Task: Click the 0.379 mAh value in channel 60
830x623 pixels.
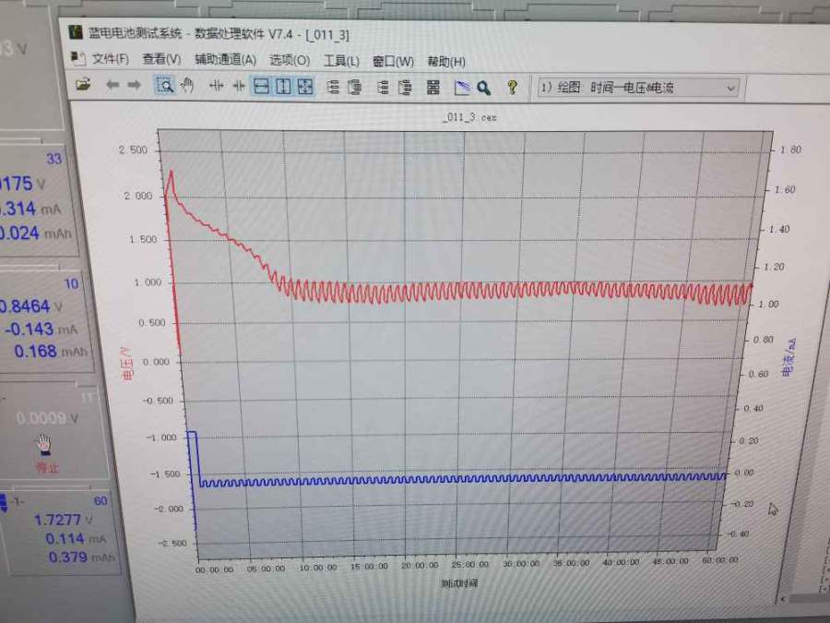Action: tap(67, 557)
